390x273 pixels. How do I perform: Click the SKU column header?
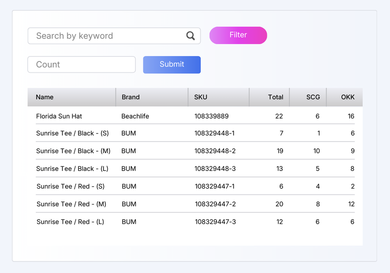[200, 97]
